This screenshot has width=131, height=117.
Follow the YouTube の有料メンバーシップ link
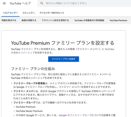pos(62,51)
